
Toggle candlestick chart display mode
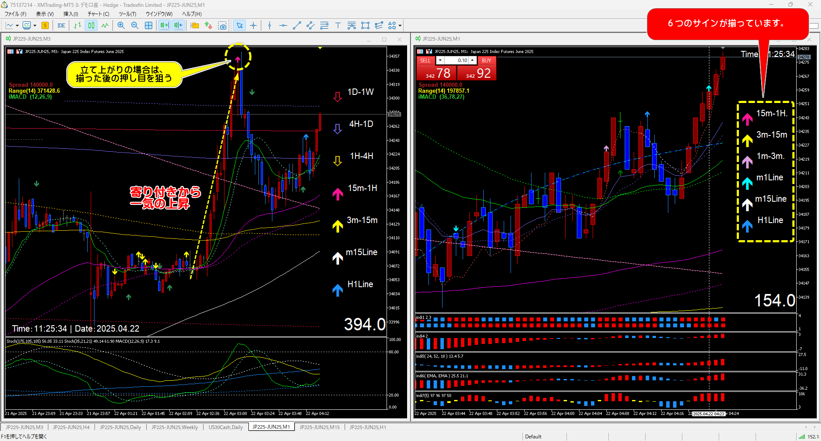(91, 26)
